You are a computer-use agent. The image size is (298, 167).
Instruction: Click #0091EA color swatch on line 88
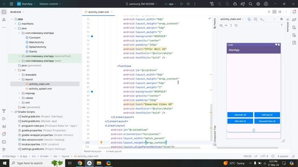point(92,92)
